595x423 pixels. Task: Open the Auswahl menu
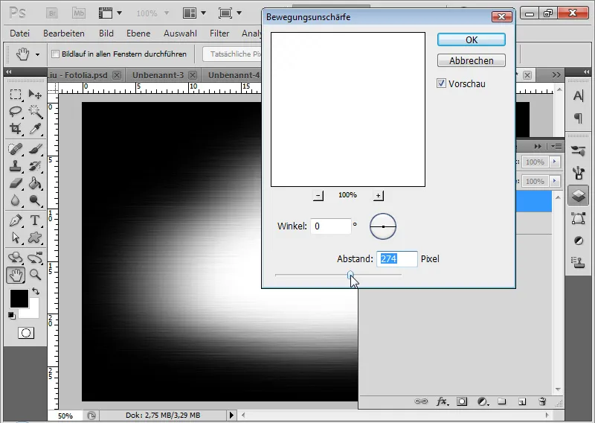(x=180, y=34)
